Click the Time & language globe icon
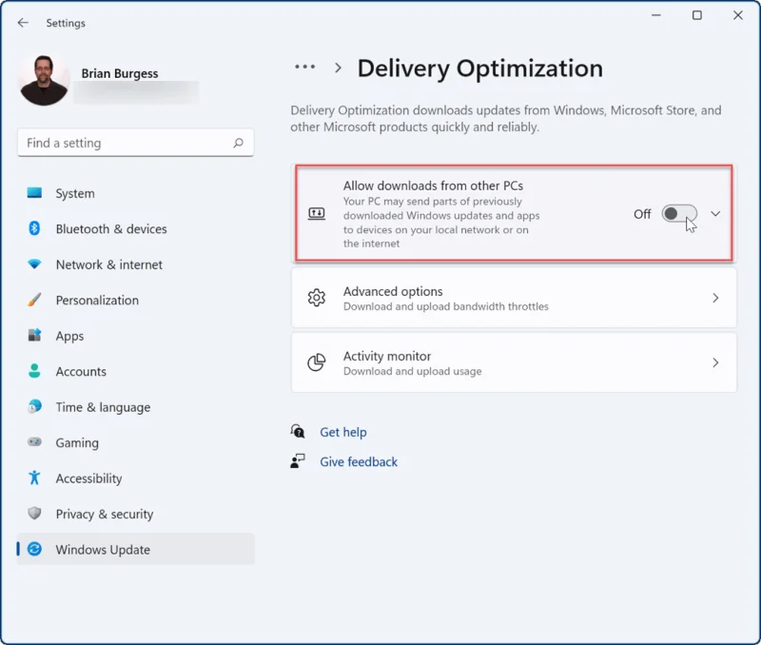Screen dimensions: 761x645 click(34, 406)
